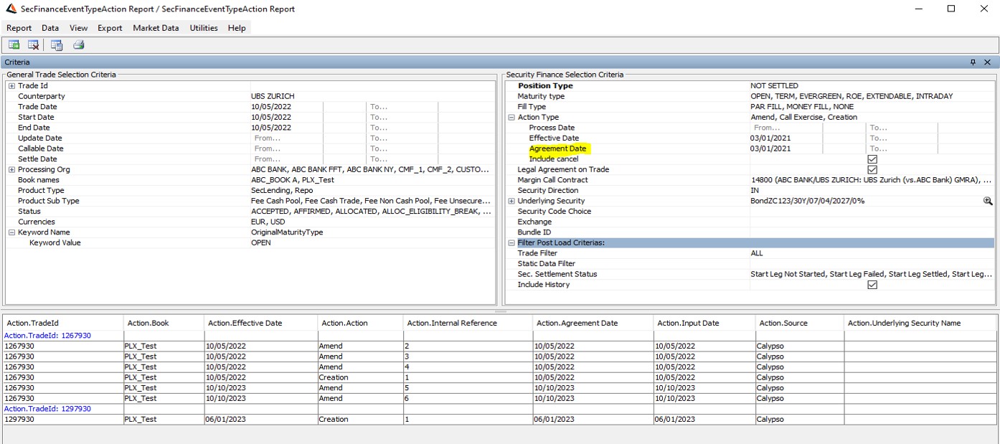This screenshot has height=444, width=1000.
Task: Open the Utilities menu
Action: tap(204, 28)
